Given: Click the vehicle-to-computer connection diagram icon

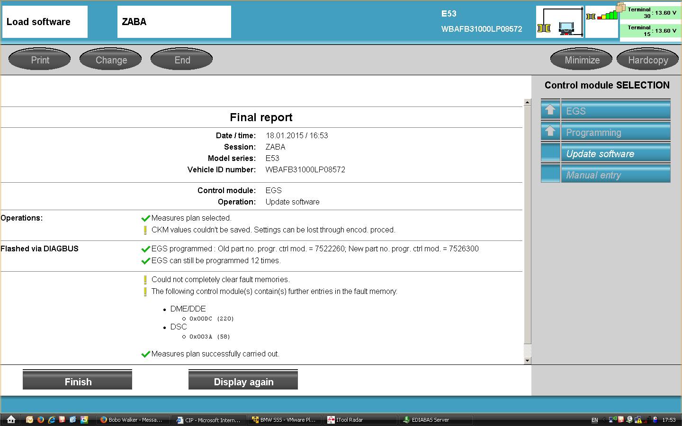Looking at the screenshot, I should pos(559,22).
